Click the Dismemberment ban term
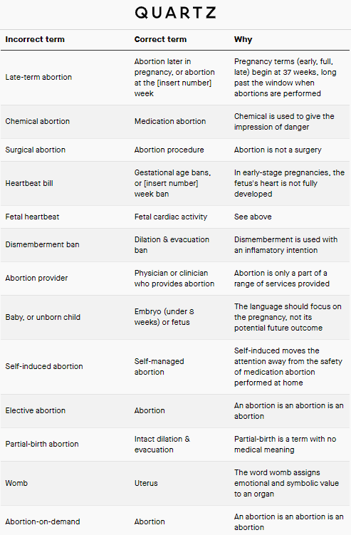 pyautogui.click(x=42, y=244)
